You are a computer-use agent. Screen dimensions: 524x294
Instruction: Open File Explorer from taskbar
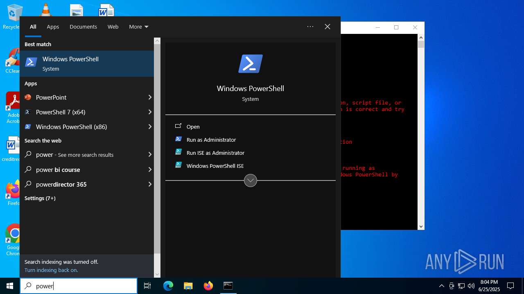[188, 286]
